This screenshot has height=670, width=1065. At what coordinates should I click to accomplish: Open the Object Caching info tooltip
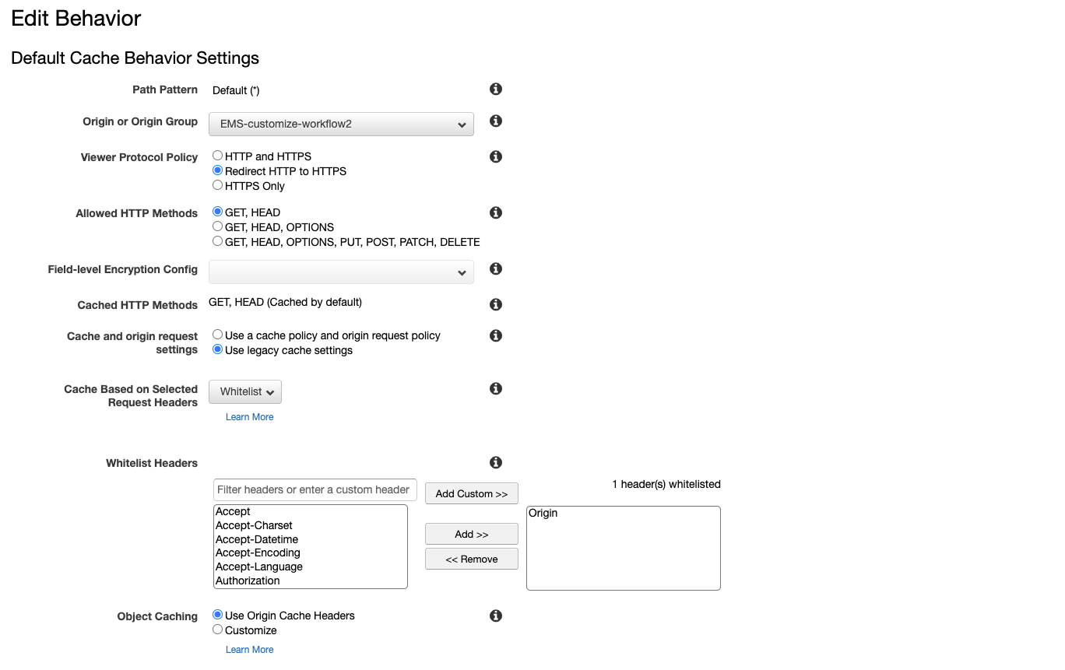tap(495, 615)
